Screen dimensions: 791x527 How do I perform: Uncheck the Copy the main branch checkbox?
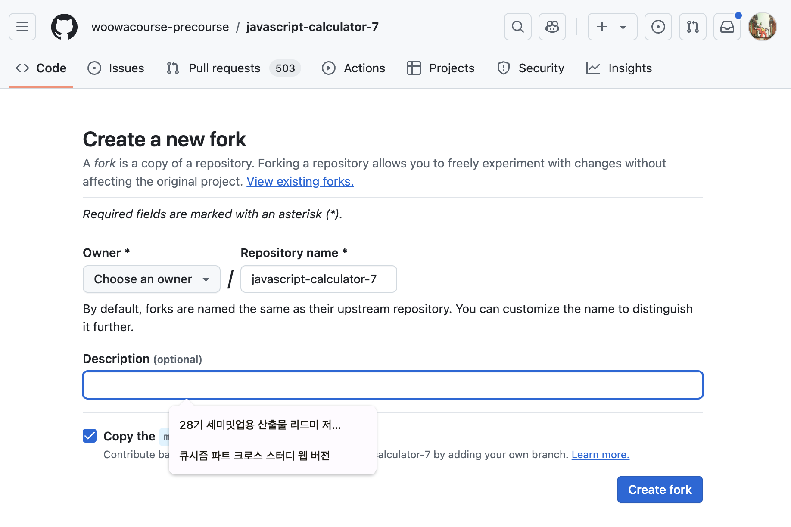pyautogui.click(x=90, y=436)
